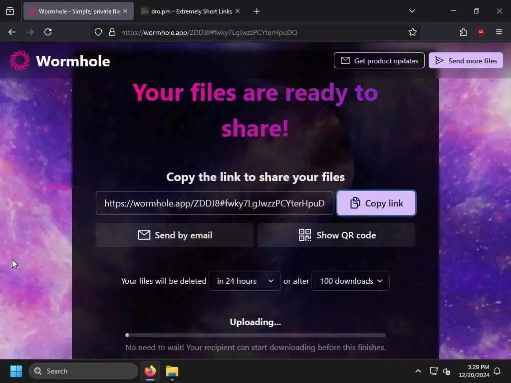
Task: Open Firefox View icon at top left
Action: (x=10, y=11)
